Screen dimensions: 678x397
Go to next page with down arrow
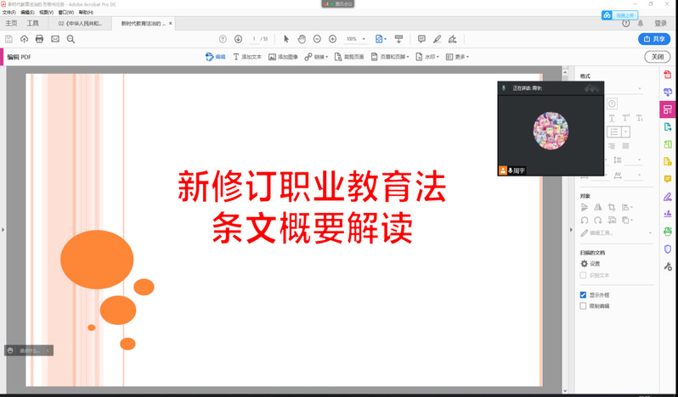click(x=238, y=39)
